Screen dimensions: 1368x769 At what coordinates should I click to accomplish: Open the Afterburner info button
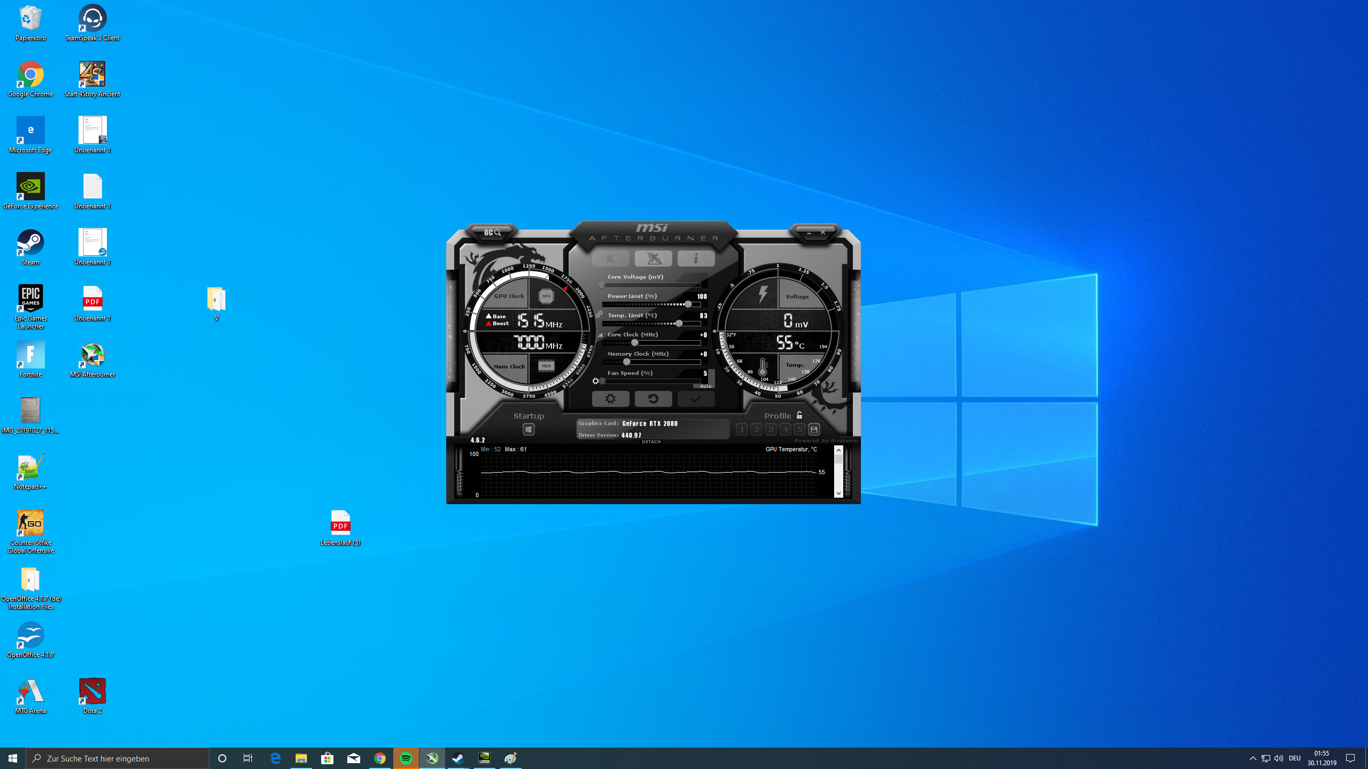click(696, 258)
